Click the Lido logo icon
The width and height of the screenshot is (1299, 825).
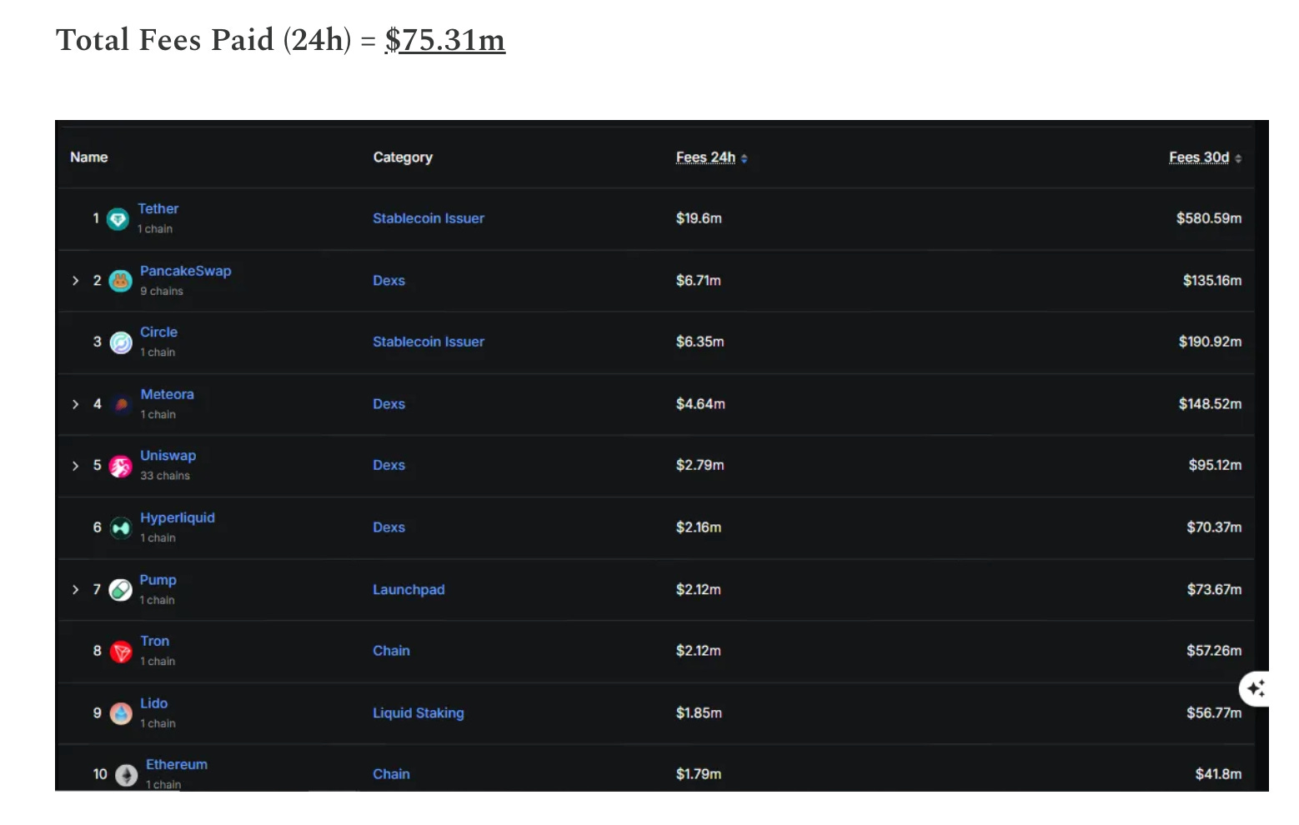click(121, 713)
